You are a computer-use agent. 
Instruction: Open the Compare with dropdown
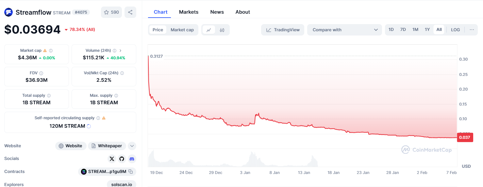click(x=344, y=30)
